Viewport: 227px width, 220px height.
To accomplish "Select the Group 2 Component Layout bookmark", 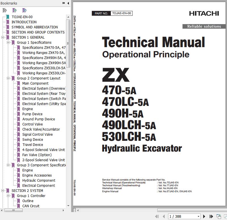I will [39, 78].
